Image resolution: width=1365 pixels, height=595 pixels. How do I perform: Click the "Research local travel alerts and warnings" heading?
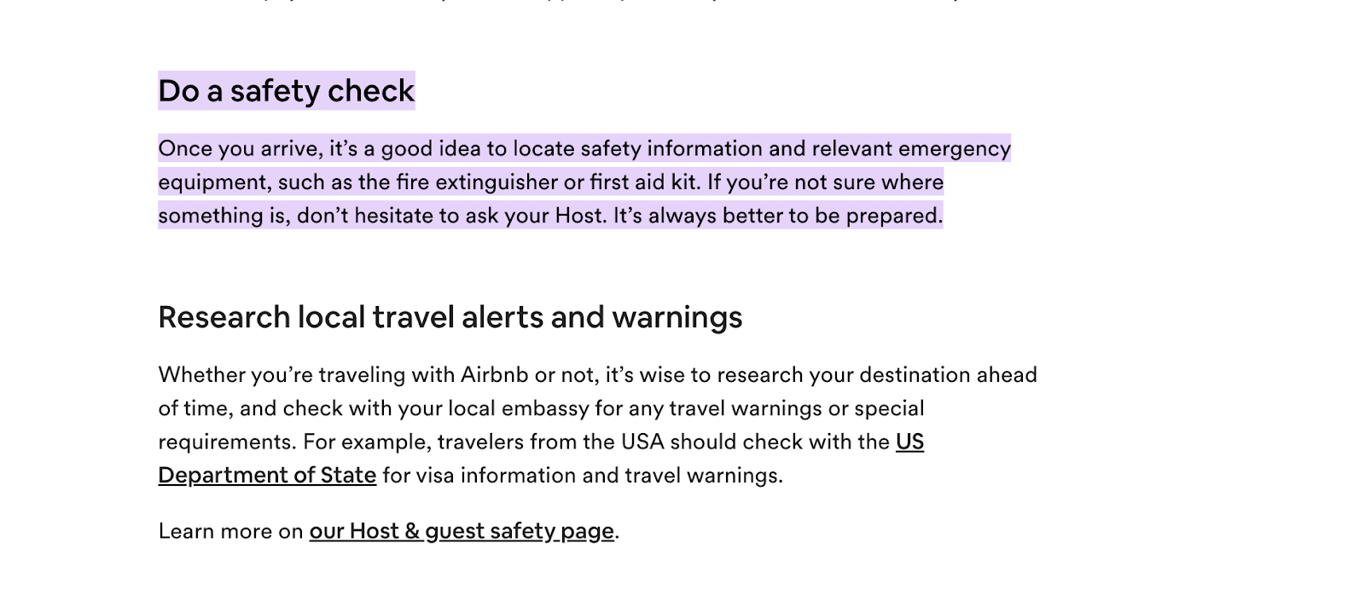[450, 317]
